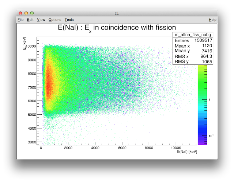Viewport: 234px width, 182px height.
Task: Click the 8000 tick on y-axis
Action: [32, 74]
